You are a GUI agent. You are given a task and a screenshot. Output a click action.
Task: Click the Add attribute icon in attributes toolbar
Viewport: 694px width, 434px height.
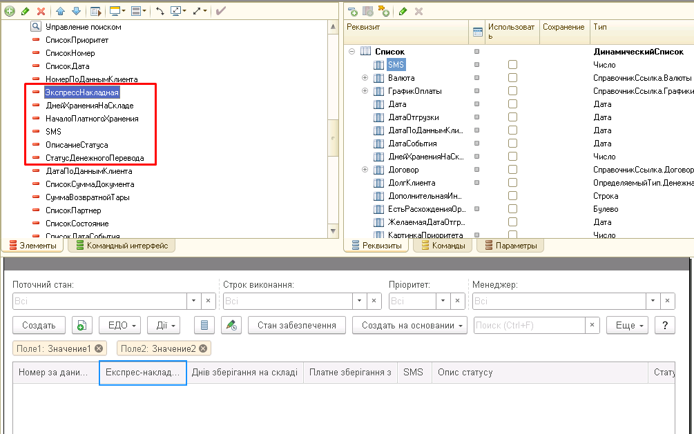[353, 12]
